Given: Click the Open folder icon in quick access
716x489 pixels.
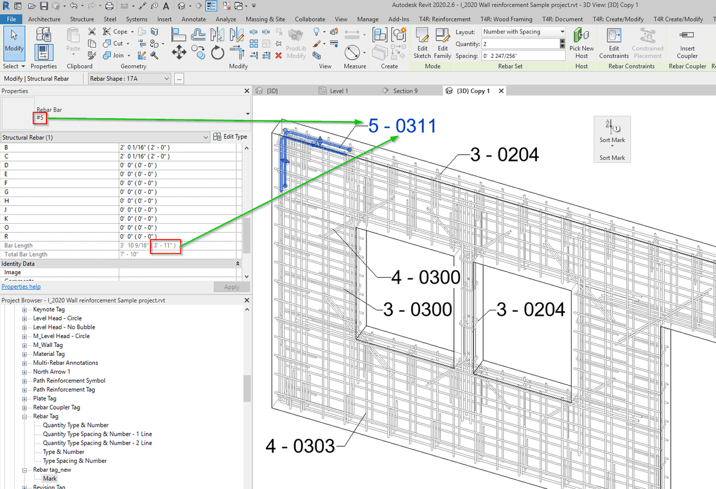Looking at the screenshot, I should [32, 6].
